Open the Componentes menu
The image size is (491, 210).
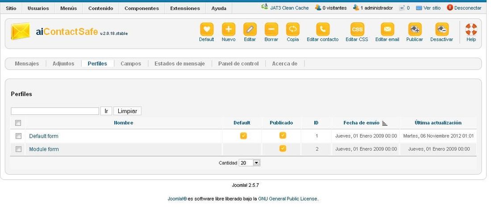[141, 8]
